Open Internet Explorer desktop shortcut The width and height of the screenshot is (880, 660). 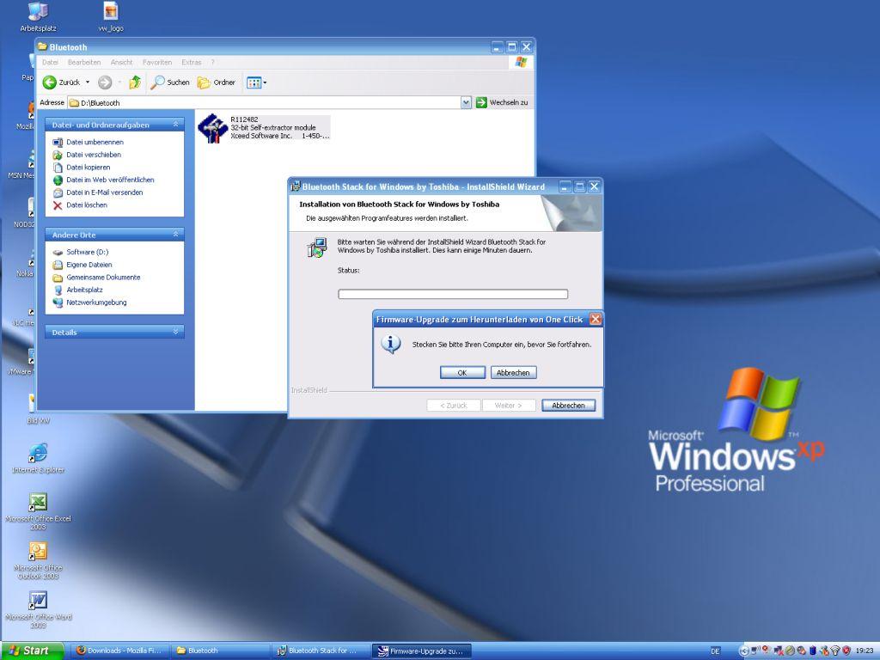tap(38, 453)
